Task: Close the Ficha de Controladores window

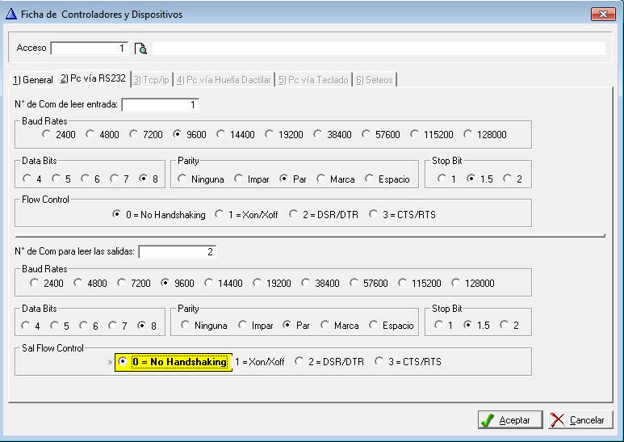Action: [601, 15]
